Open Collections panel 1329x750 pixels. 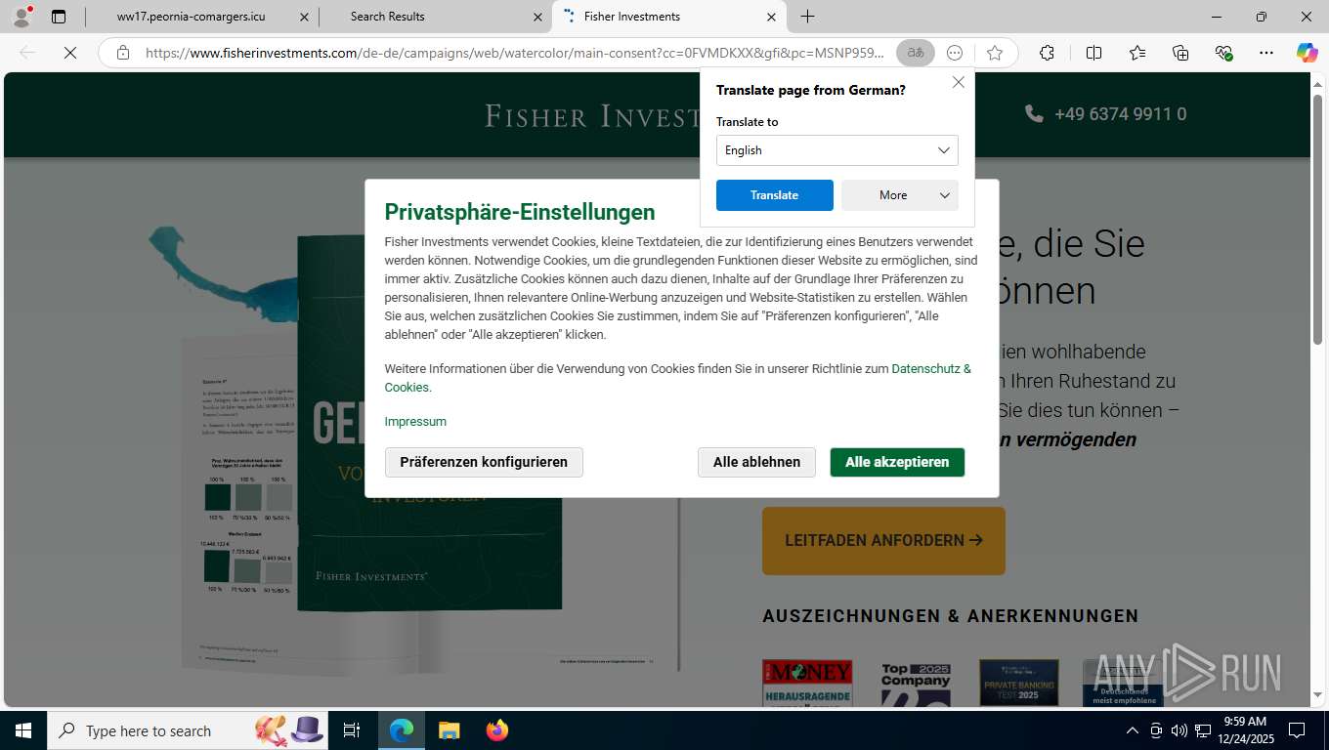point(1180,53)
